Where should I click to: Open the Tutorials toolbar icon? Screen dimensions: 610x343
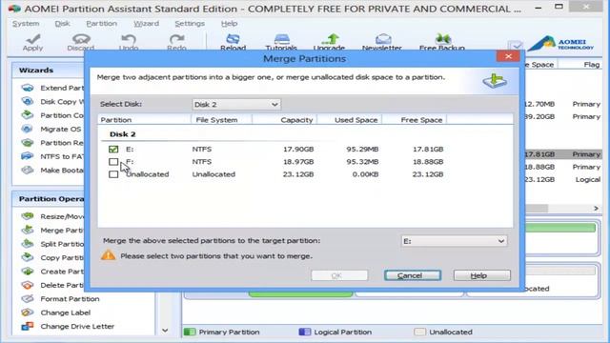pos(282,39)
